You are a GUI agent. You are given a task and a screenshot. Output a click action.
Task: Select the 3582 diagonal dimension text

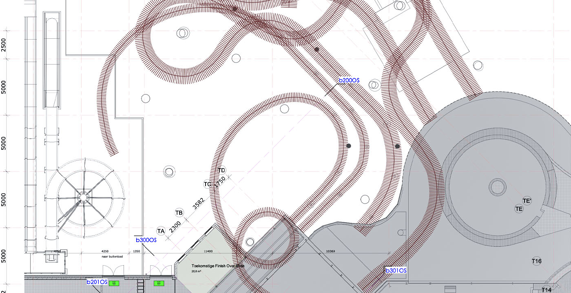198,204
